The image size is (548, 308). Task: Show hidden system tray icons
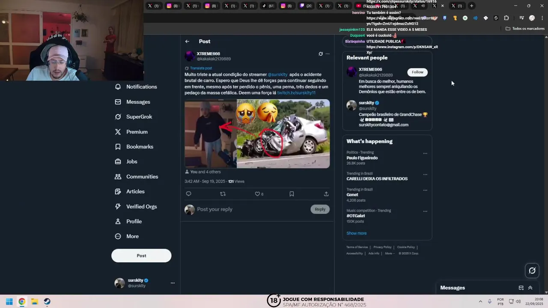point(480,302)
